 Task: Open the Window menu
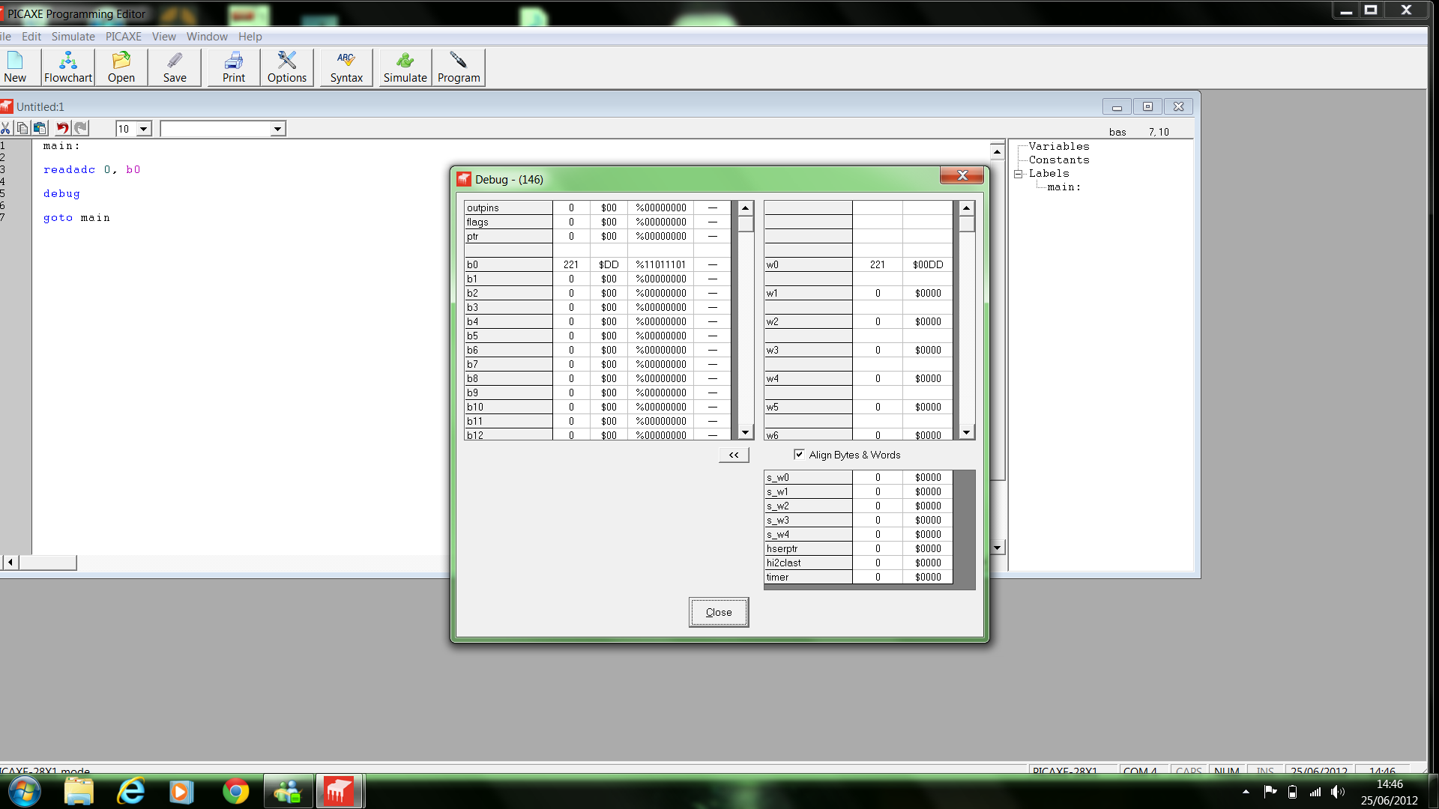[x=207, y=37]
